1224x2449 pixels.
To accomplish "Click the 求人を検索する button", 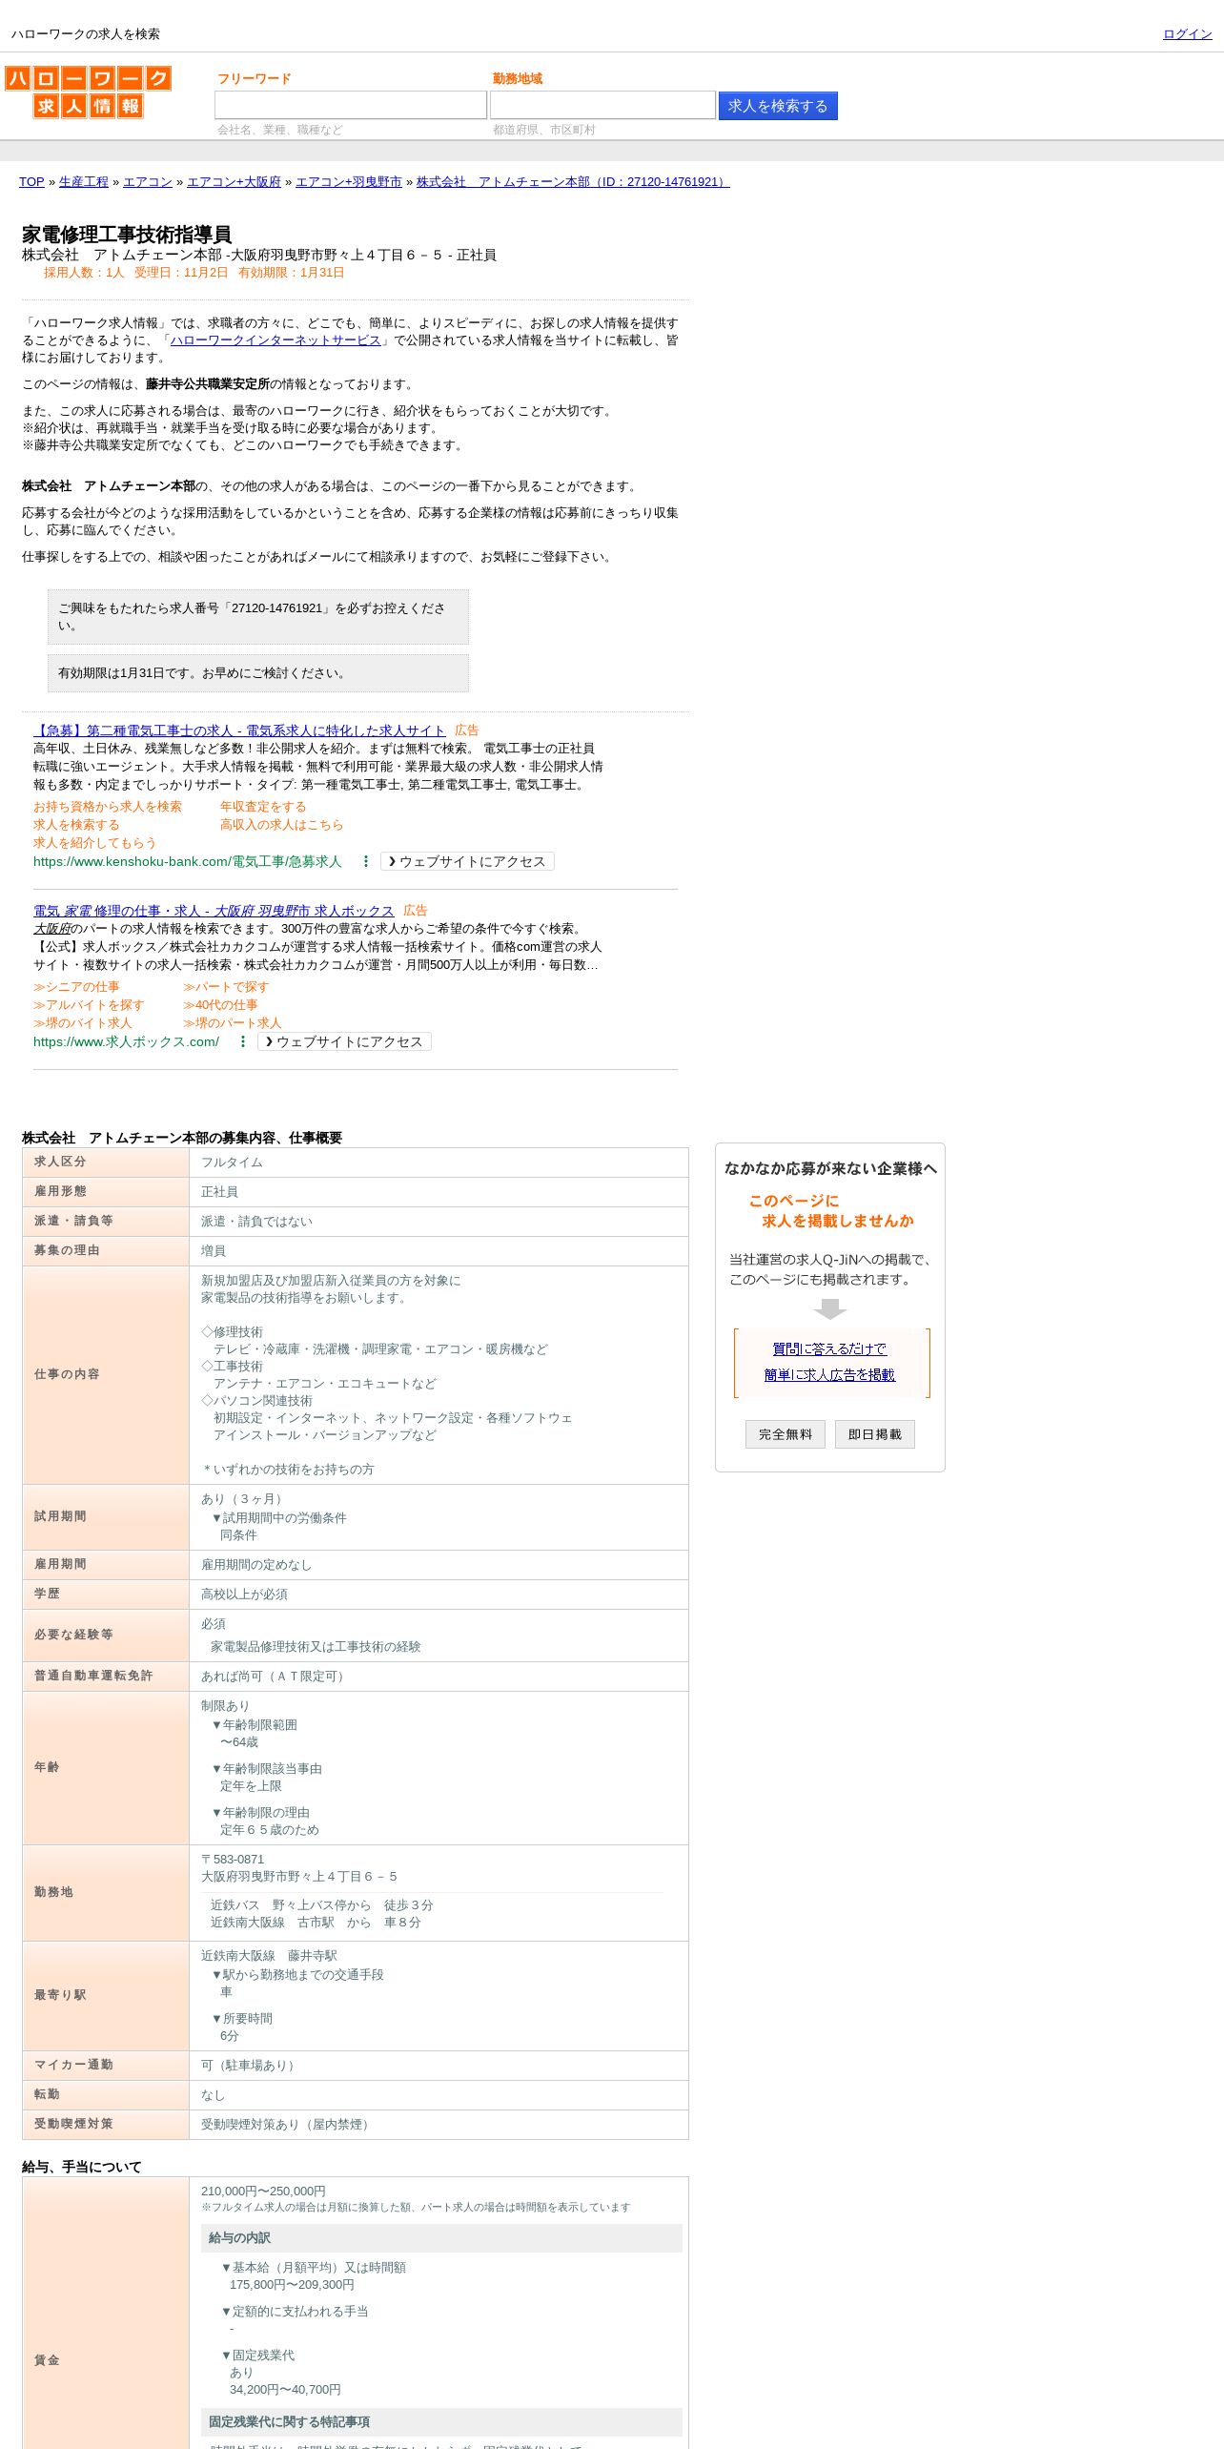I will [x=778, y=106].
